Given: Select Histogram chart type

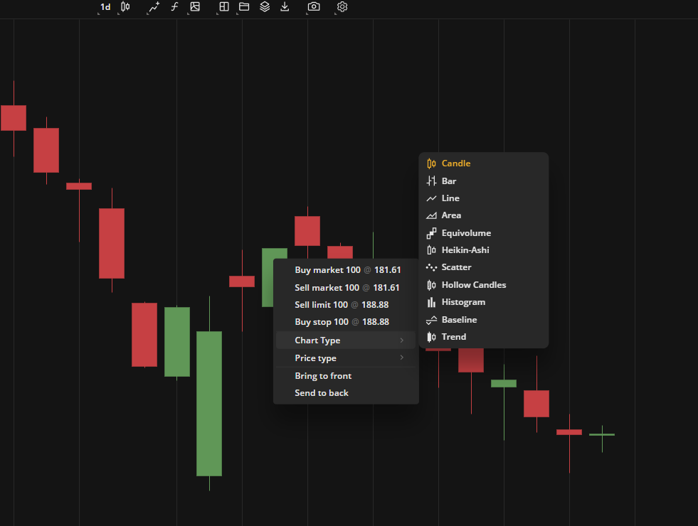Looking at the screenshot, I should click(x=483, y=302).
